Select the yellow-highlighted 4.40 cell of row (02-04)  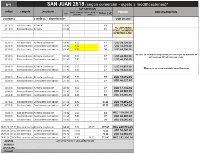[77, 49]
